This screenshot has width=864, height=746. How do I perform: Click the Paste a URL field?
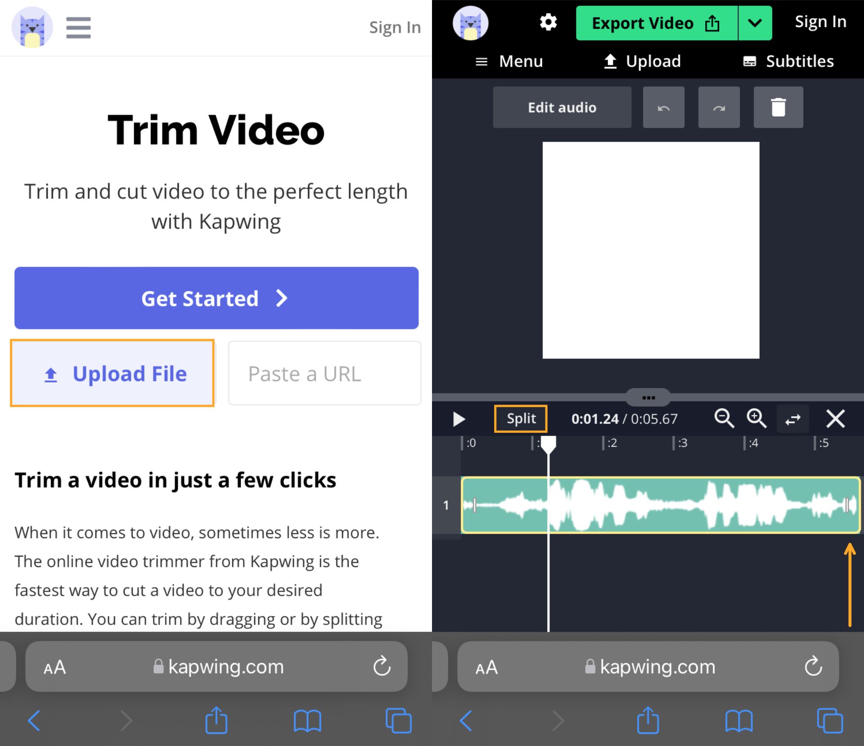pyautogui.click(x=324, y=373)
